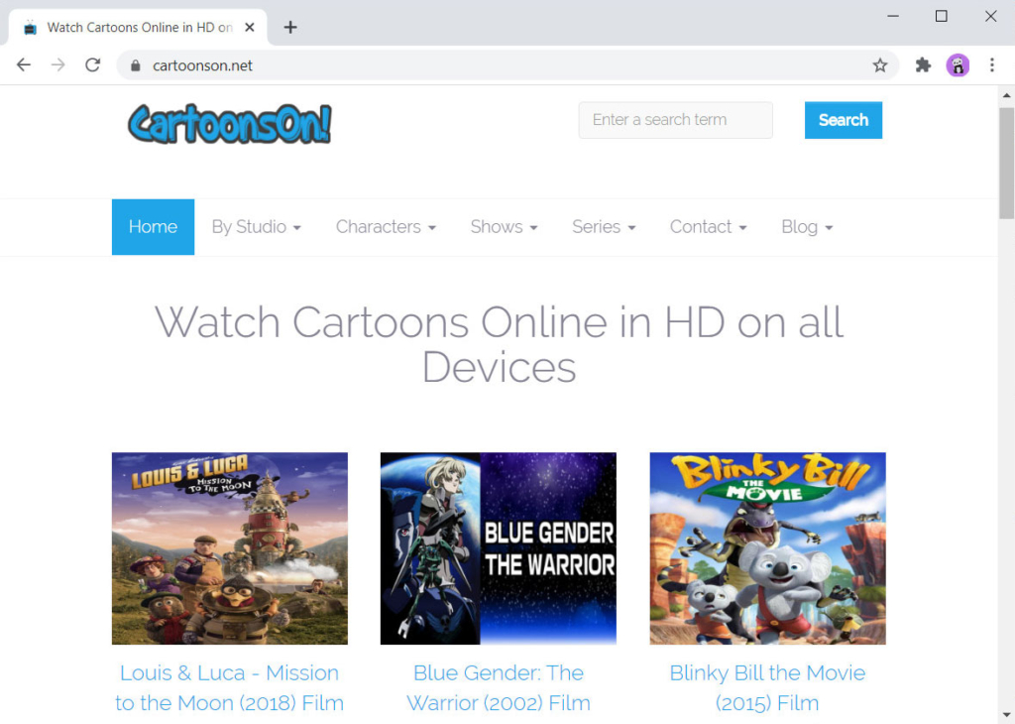This screenshot has height=724, width=1015.
Task: Open the Blue Gender The Warrior thumbnail
Action: click(x=499, y=548)
